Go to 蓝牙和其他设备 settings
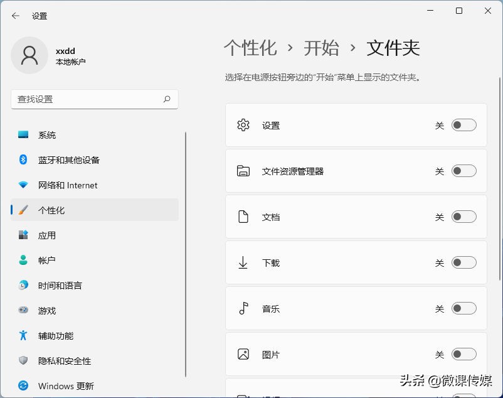The height and width of the screenshot is (398, 503). [95, 160]
